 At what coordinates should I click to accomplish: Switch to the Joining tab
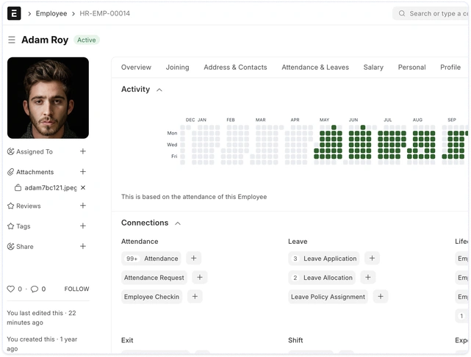point(178,68)
